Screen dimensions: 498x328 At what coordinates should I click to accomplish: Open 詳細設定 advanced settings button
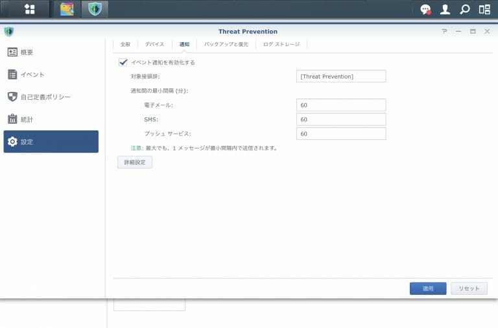135,162
